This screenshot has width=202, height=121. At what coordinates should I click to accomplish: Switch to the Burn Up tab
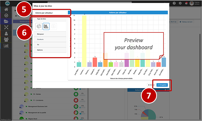click(172, 22)
